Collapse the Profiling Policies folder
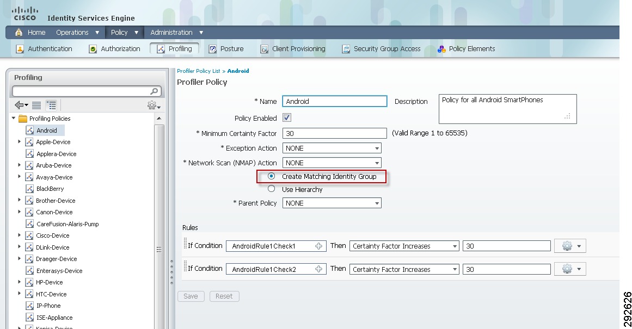The width and height of the screenshot is (632, 329). pyautogui.click(x=13, y=118)
